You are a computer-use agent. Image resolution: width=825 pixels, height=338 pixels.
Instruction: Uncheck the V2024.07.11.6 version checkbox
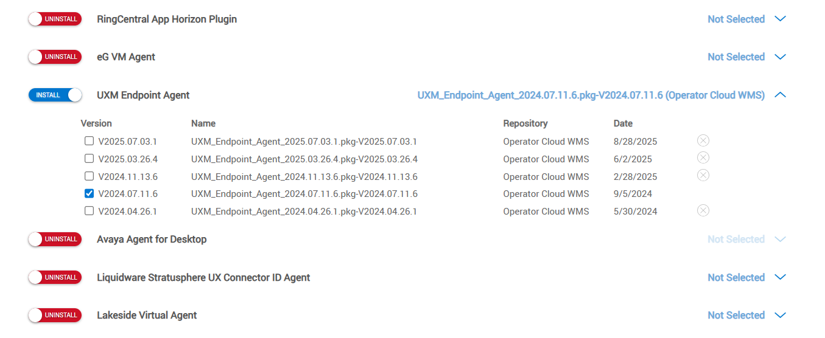click(x=90, y=194)
